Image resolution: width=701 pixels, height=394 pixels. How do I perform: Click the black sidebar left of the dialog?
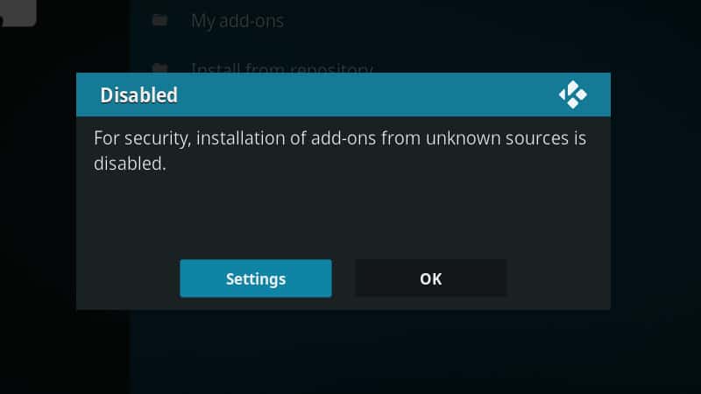coord(38,201)
